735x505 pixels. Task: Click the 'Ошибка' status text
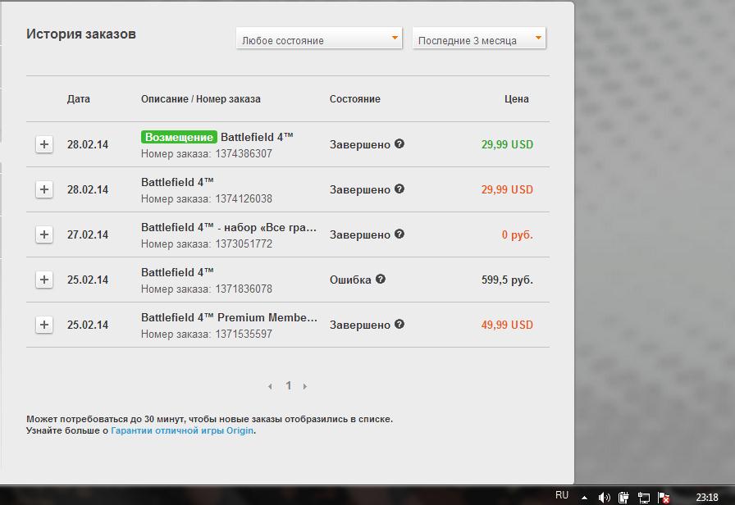tap(350, 280)
